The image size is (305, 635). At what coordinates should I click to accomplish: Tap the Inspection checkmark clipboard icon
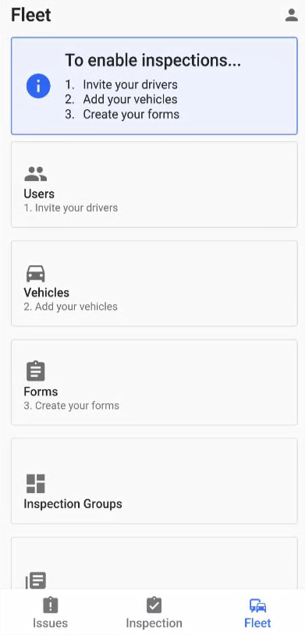(154, 606)
